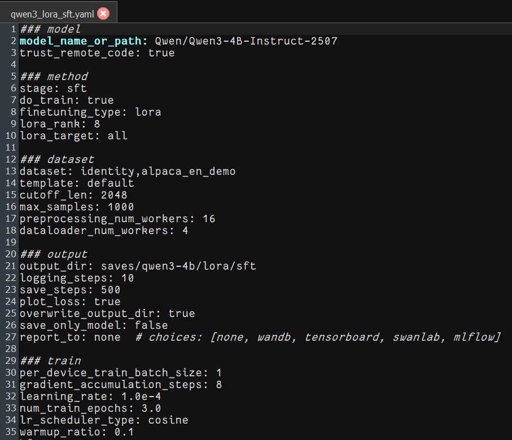This screenshot has width=512, height=440.
Task: Click line number 13 in the gutter
Action: pos(11,171)
